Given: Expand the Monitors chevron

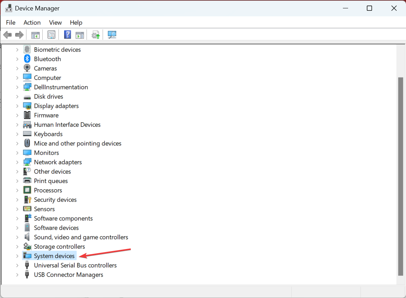Looking at the screenshot, I should pyautogui.click(x=17, y=153).
